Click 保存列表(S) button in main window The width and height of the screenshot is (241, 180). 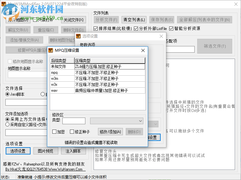tap(162, 20)
